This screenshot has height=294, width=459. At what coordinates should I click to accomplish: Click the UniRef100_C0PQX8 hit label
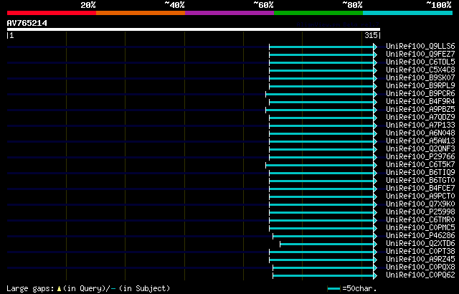click(x=420, y=267)
